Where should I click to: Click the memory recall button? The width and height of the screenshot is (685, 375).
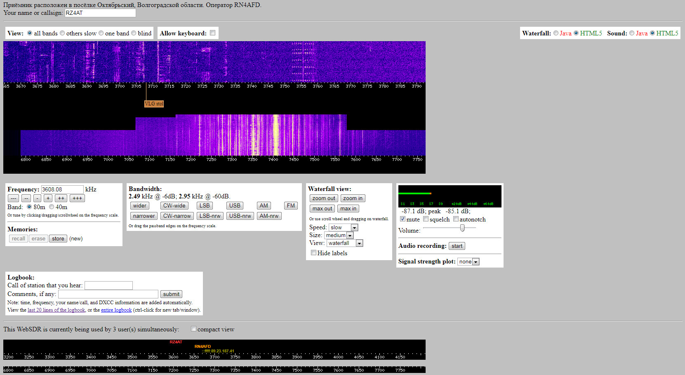point(19,239)
